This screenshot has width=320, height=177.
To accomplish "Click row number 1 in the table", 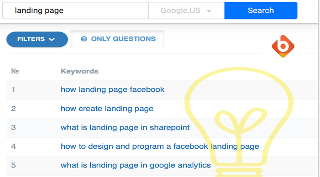I will (14, 90).
